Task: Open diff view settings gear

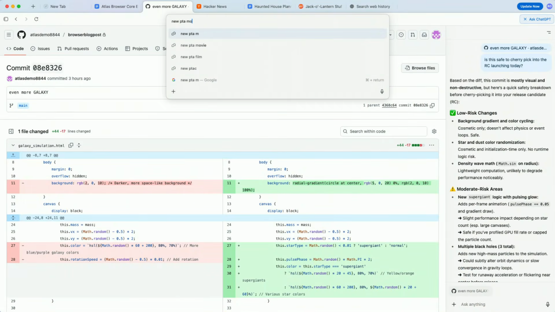Action: [434, 131]
